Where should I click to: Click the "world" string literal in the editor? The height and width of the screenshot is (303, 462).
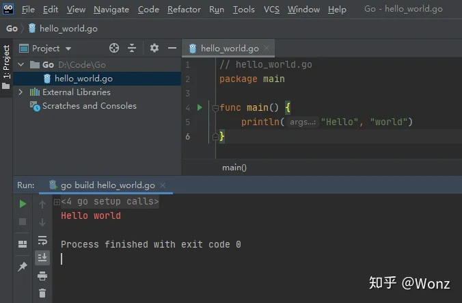(x=389, y=122)
